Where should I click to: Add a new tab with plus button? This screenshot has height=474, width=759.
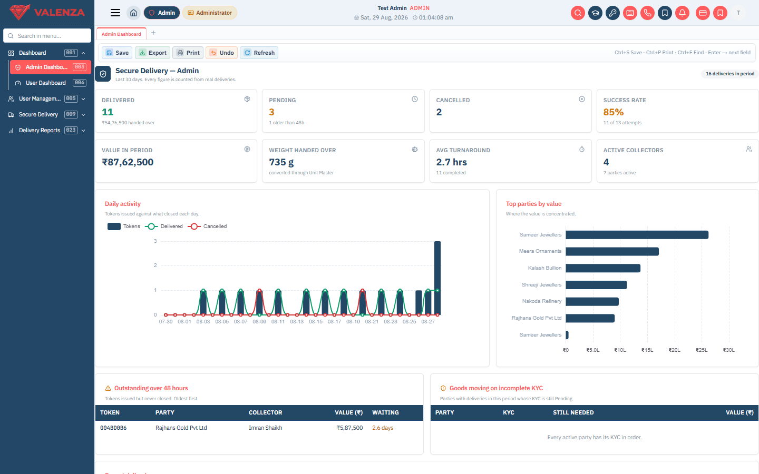153,33
